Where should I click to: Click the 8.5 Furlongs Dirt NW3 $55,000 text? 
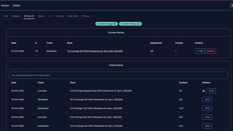96,117
